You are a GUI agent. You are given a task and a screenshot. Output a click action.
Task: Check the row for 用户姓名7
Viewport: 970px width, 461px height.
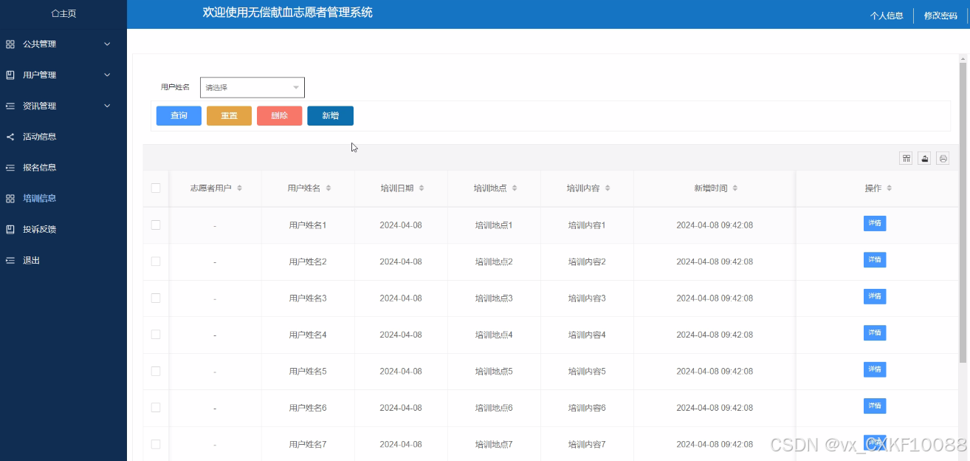156,444
